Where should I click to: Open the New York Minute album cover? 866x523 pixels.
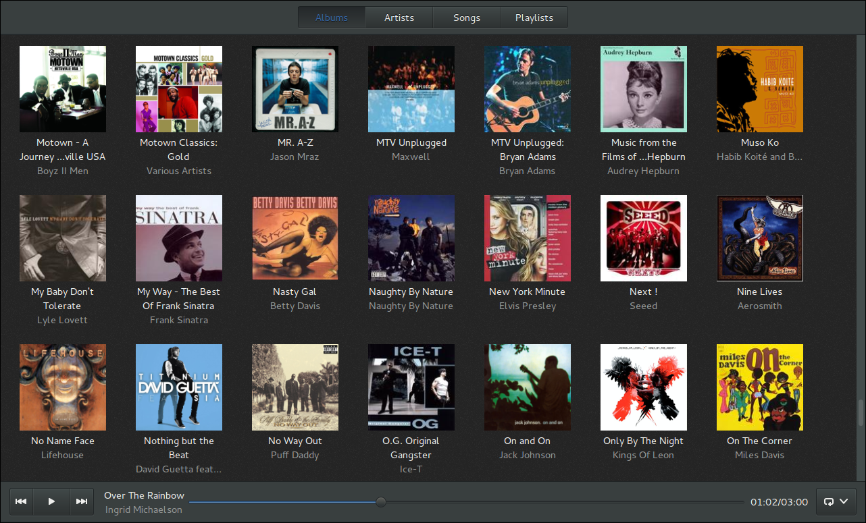(528, 238)
